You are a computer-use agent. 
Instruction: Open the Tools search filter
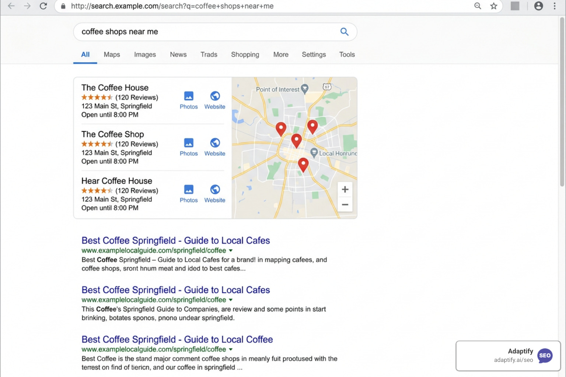click(x=347, y=54)
